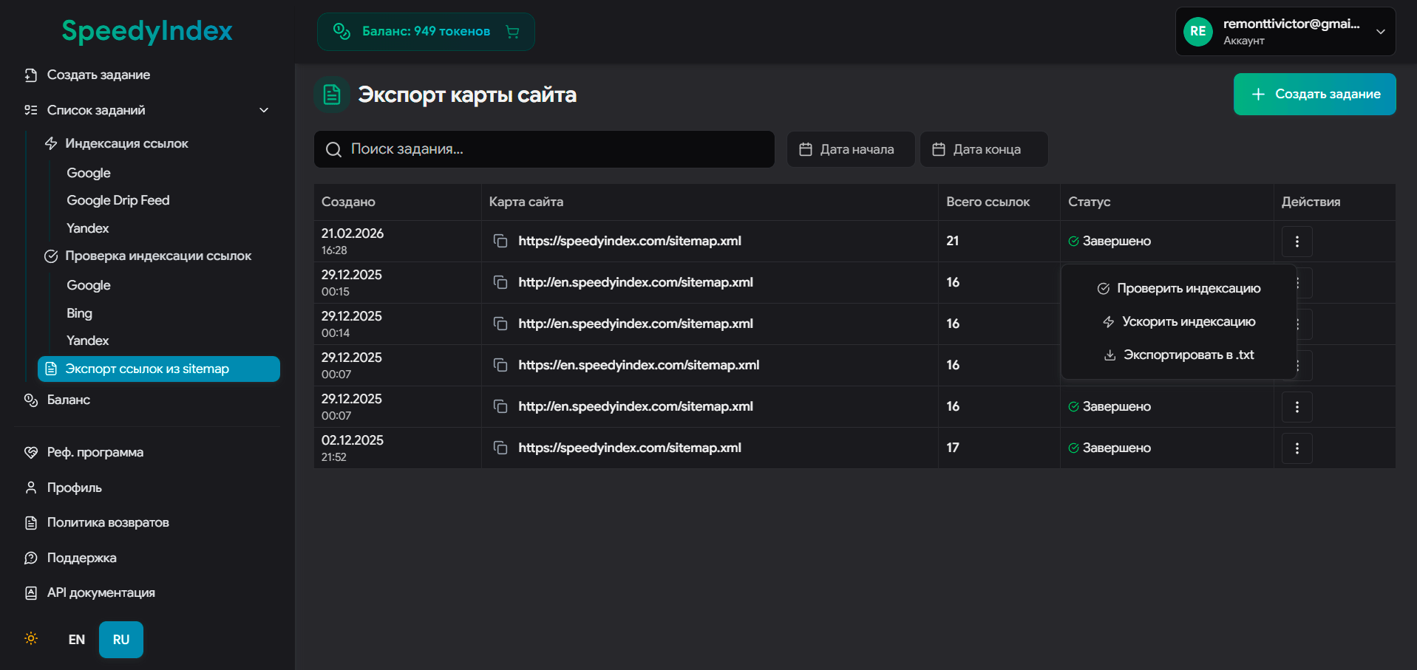This screenshot has width=1417, height=670.
Task: Open three-dot menu for 29.12.2025 00:07 completed row
Action: 1297,407
